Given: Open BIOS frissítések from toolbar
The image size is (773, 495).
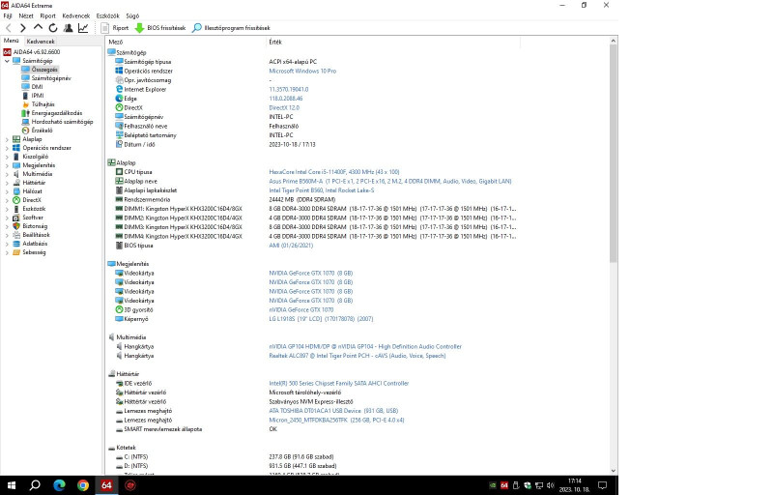Looking at the screenshot, I should [160, 28].
